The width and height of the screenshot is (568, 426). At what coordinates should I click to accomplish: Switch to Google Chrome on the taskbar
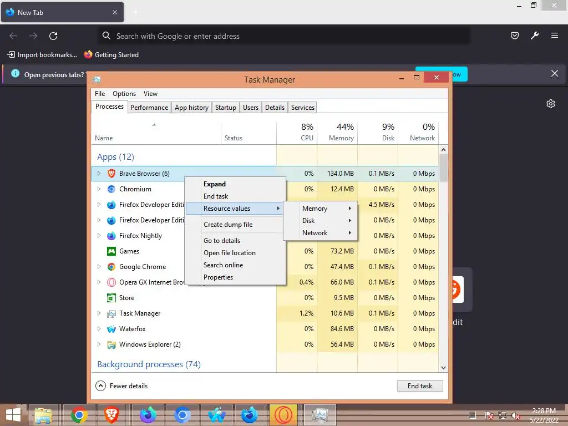click(79, 415)
